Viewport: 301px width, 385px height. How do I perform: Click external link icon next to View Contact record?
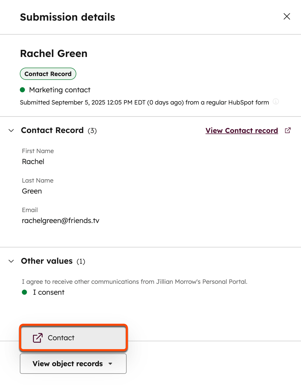288,130
